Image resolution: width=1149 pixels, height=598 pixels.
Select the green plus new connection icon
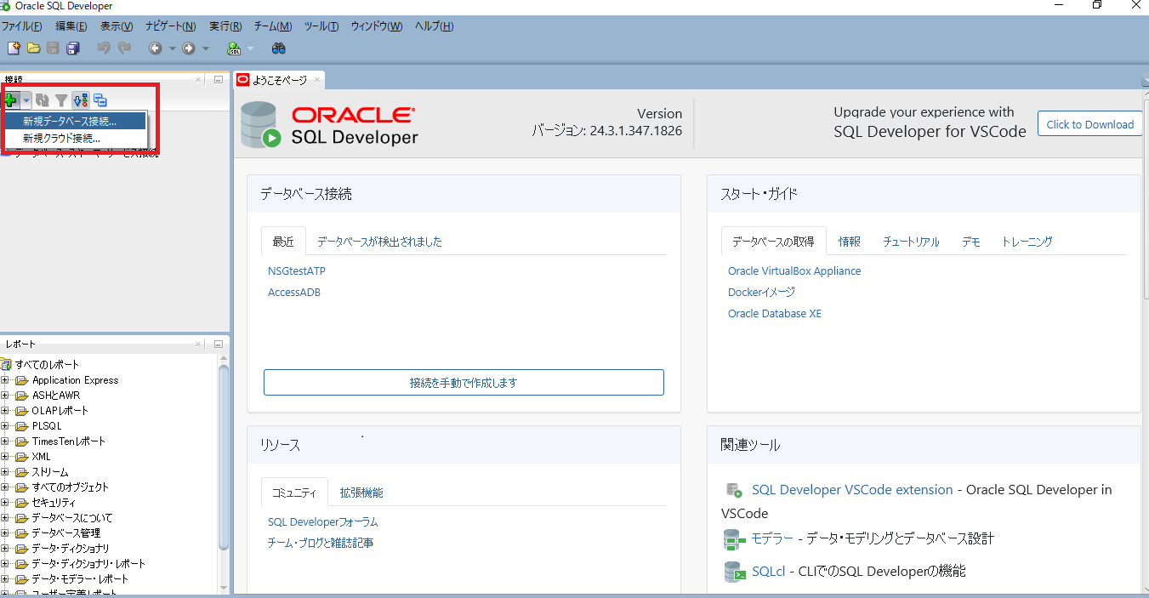click(11, 100)
